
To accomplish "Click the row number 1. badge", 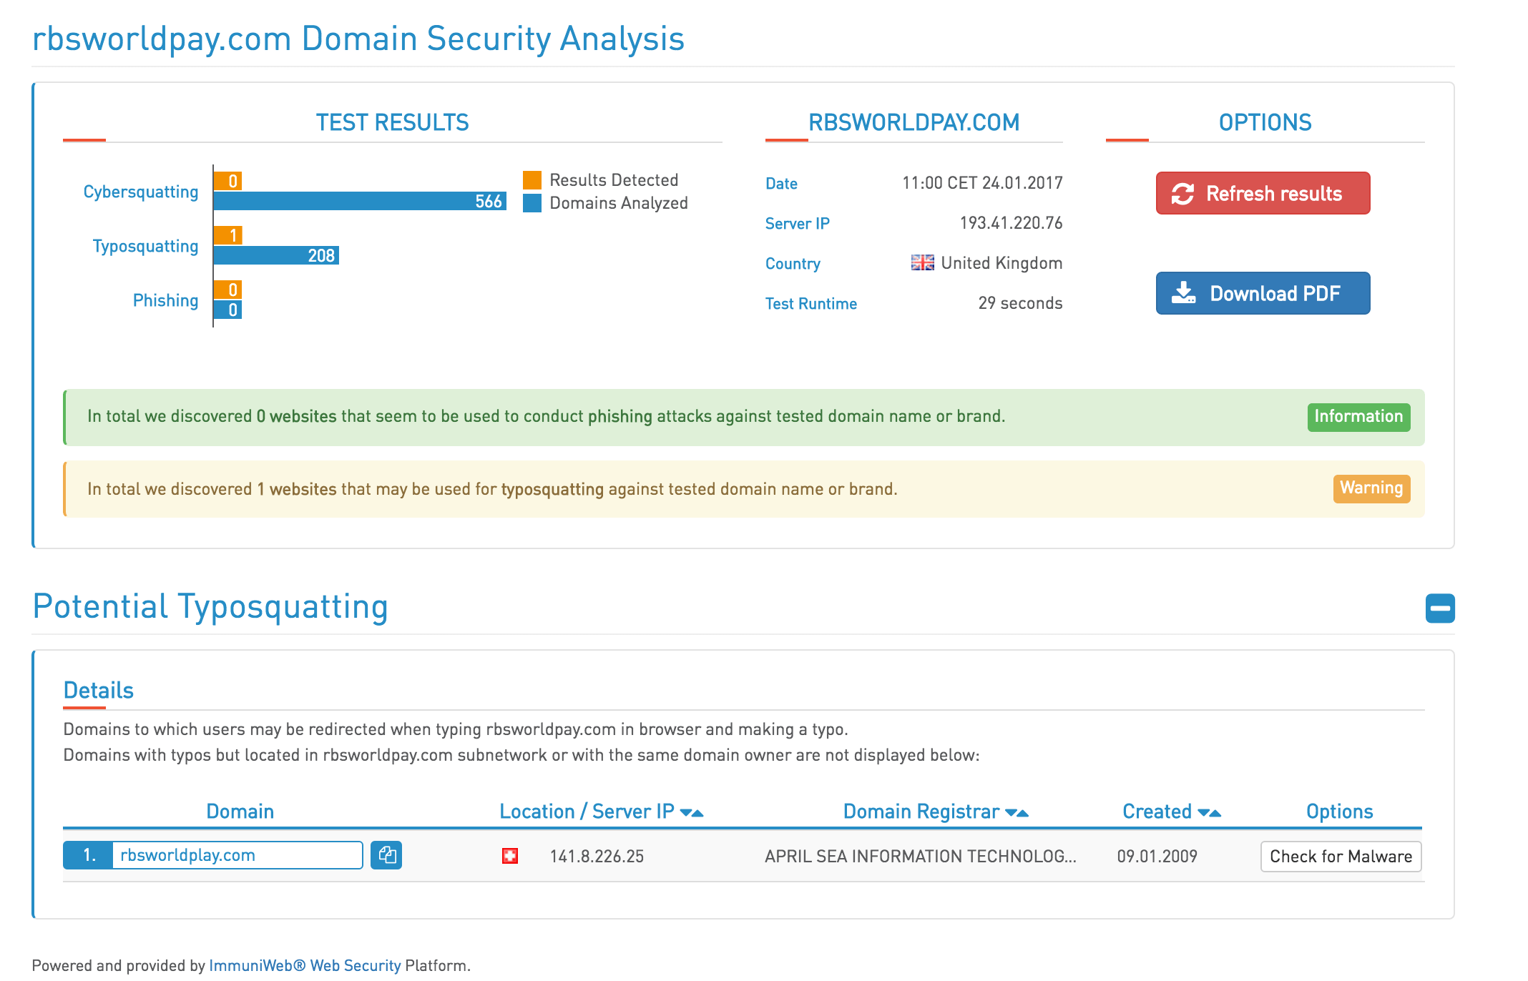I will point(88,855).
